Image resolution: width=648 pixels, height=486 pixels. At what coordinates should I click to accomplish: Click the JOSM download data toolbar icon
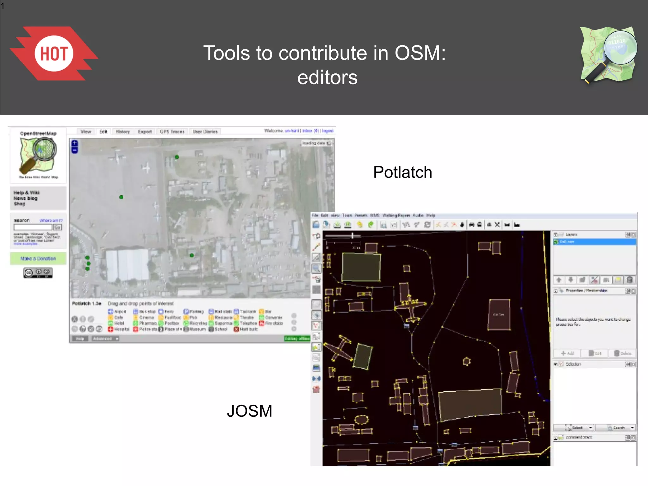pyautogui.click(x=337, y=225)
